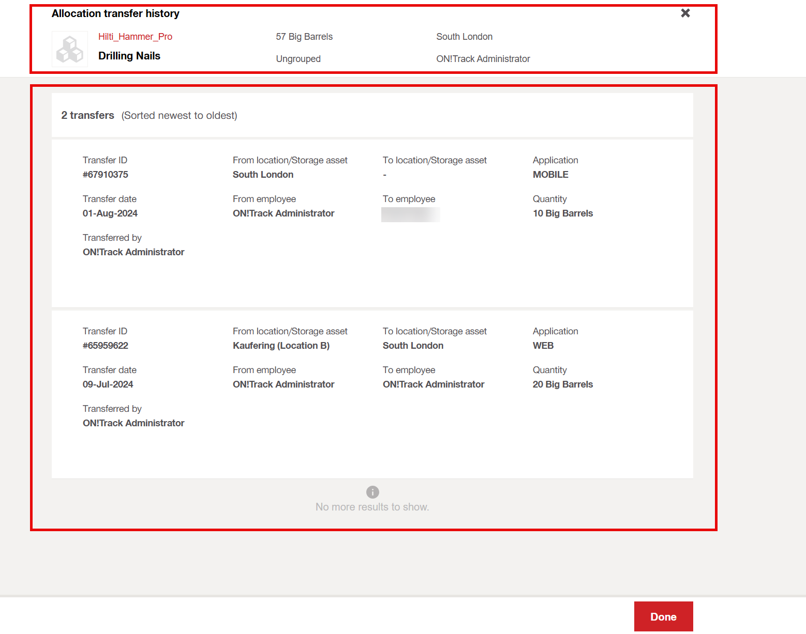Image resolution: width=806 pixels, height=634 pixels.
Task: Click Kaufering (Location B) from location
Action: click(x=281, y=346)
